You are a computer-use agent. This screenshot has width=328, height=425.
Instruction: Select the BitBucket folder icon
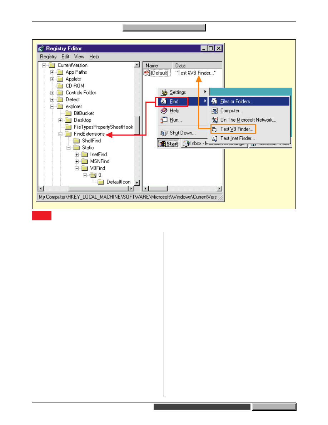68,113
